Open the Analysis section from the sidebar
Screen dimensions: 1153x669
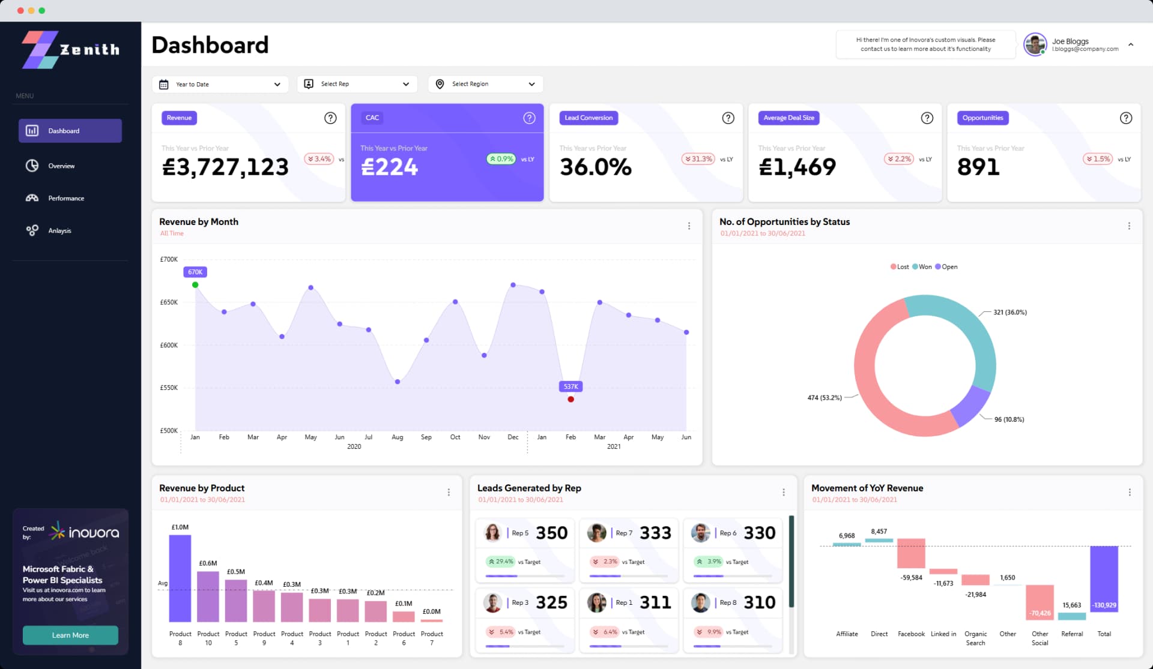click(60, 230)
